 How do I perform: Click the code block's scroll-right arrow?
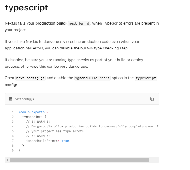[156, 160]
